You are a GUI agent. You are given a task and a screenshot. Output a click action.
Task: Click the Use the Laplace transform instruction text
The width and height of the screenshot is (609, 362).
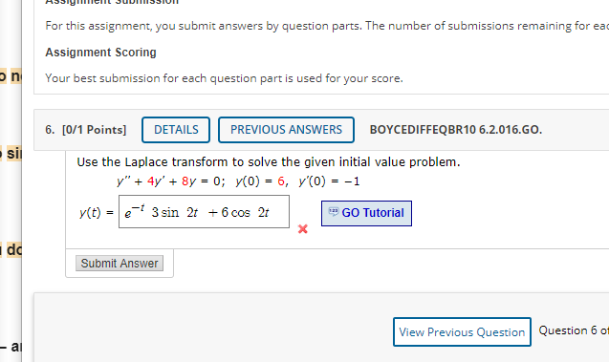pos(269,161)
